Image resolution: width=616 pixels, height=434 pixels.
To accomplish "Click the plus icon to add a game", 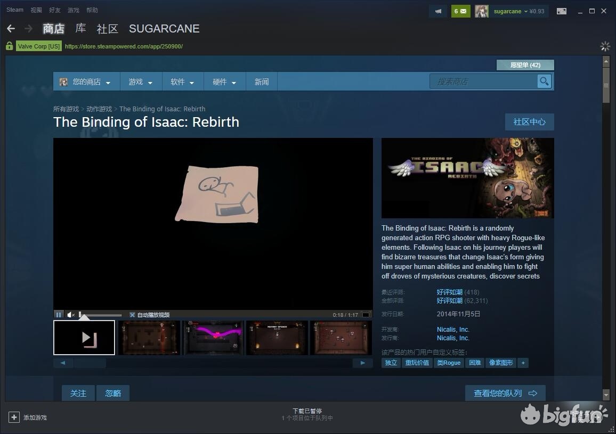I will tap(14, 417).
